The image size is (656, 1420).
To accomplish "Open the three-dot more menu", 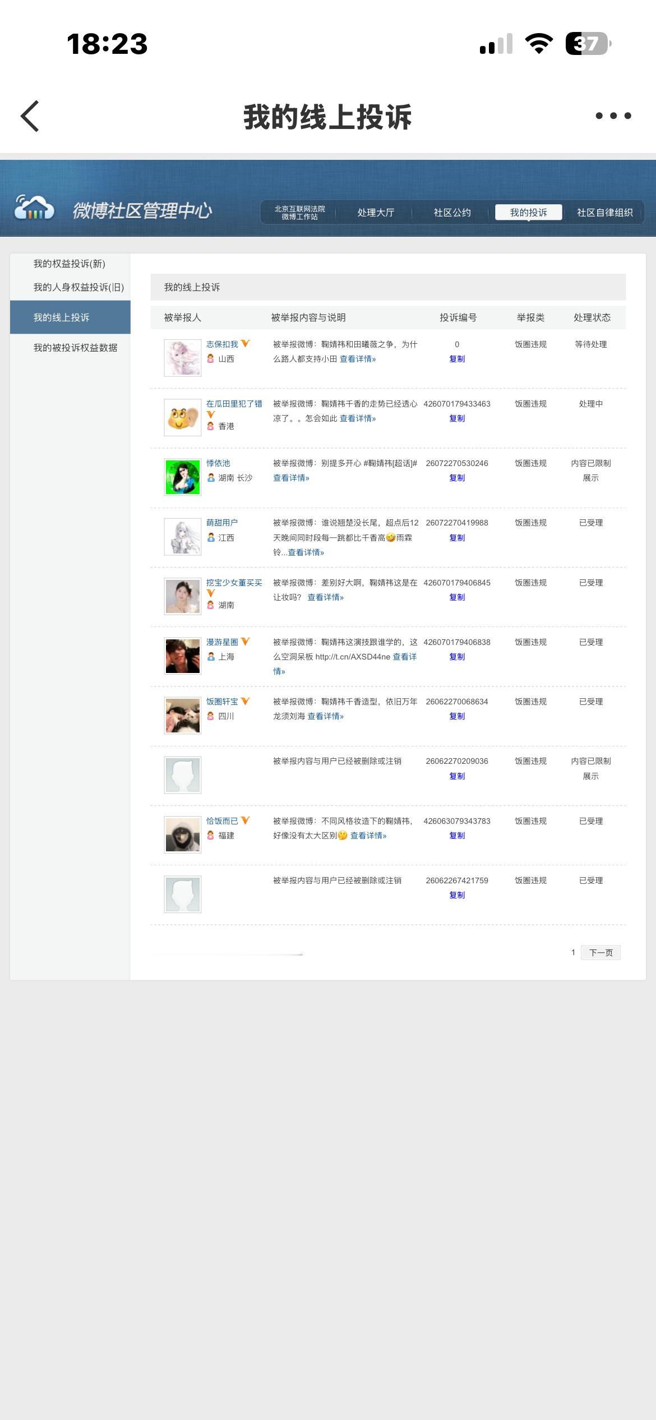I will (613, 116).
